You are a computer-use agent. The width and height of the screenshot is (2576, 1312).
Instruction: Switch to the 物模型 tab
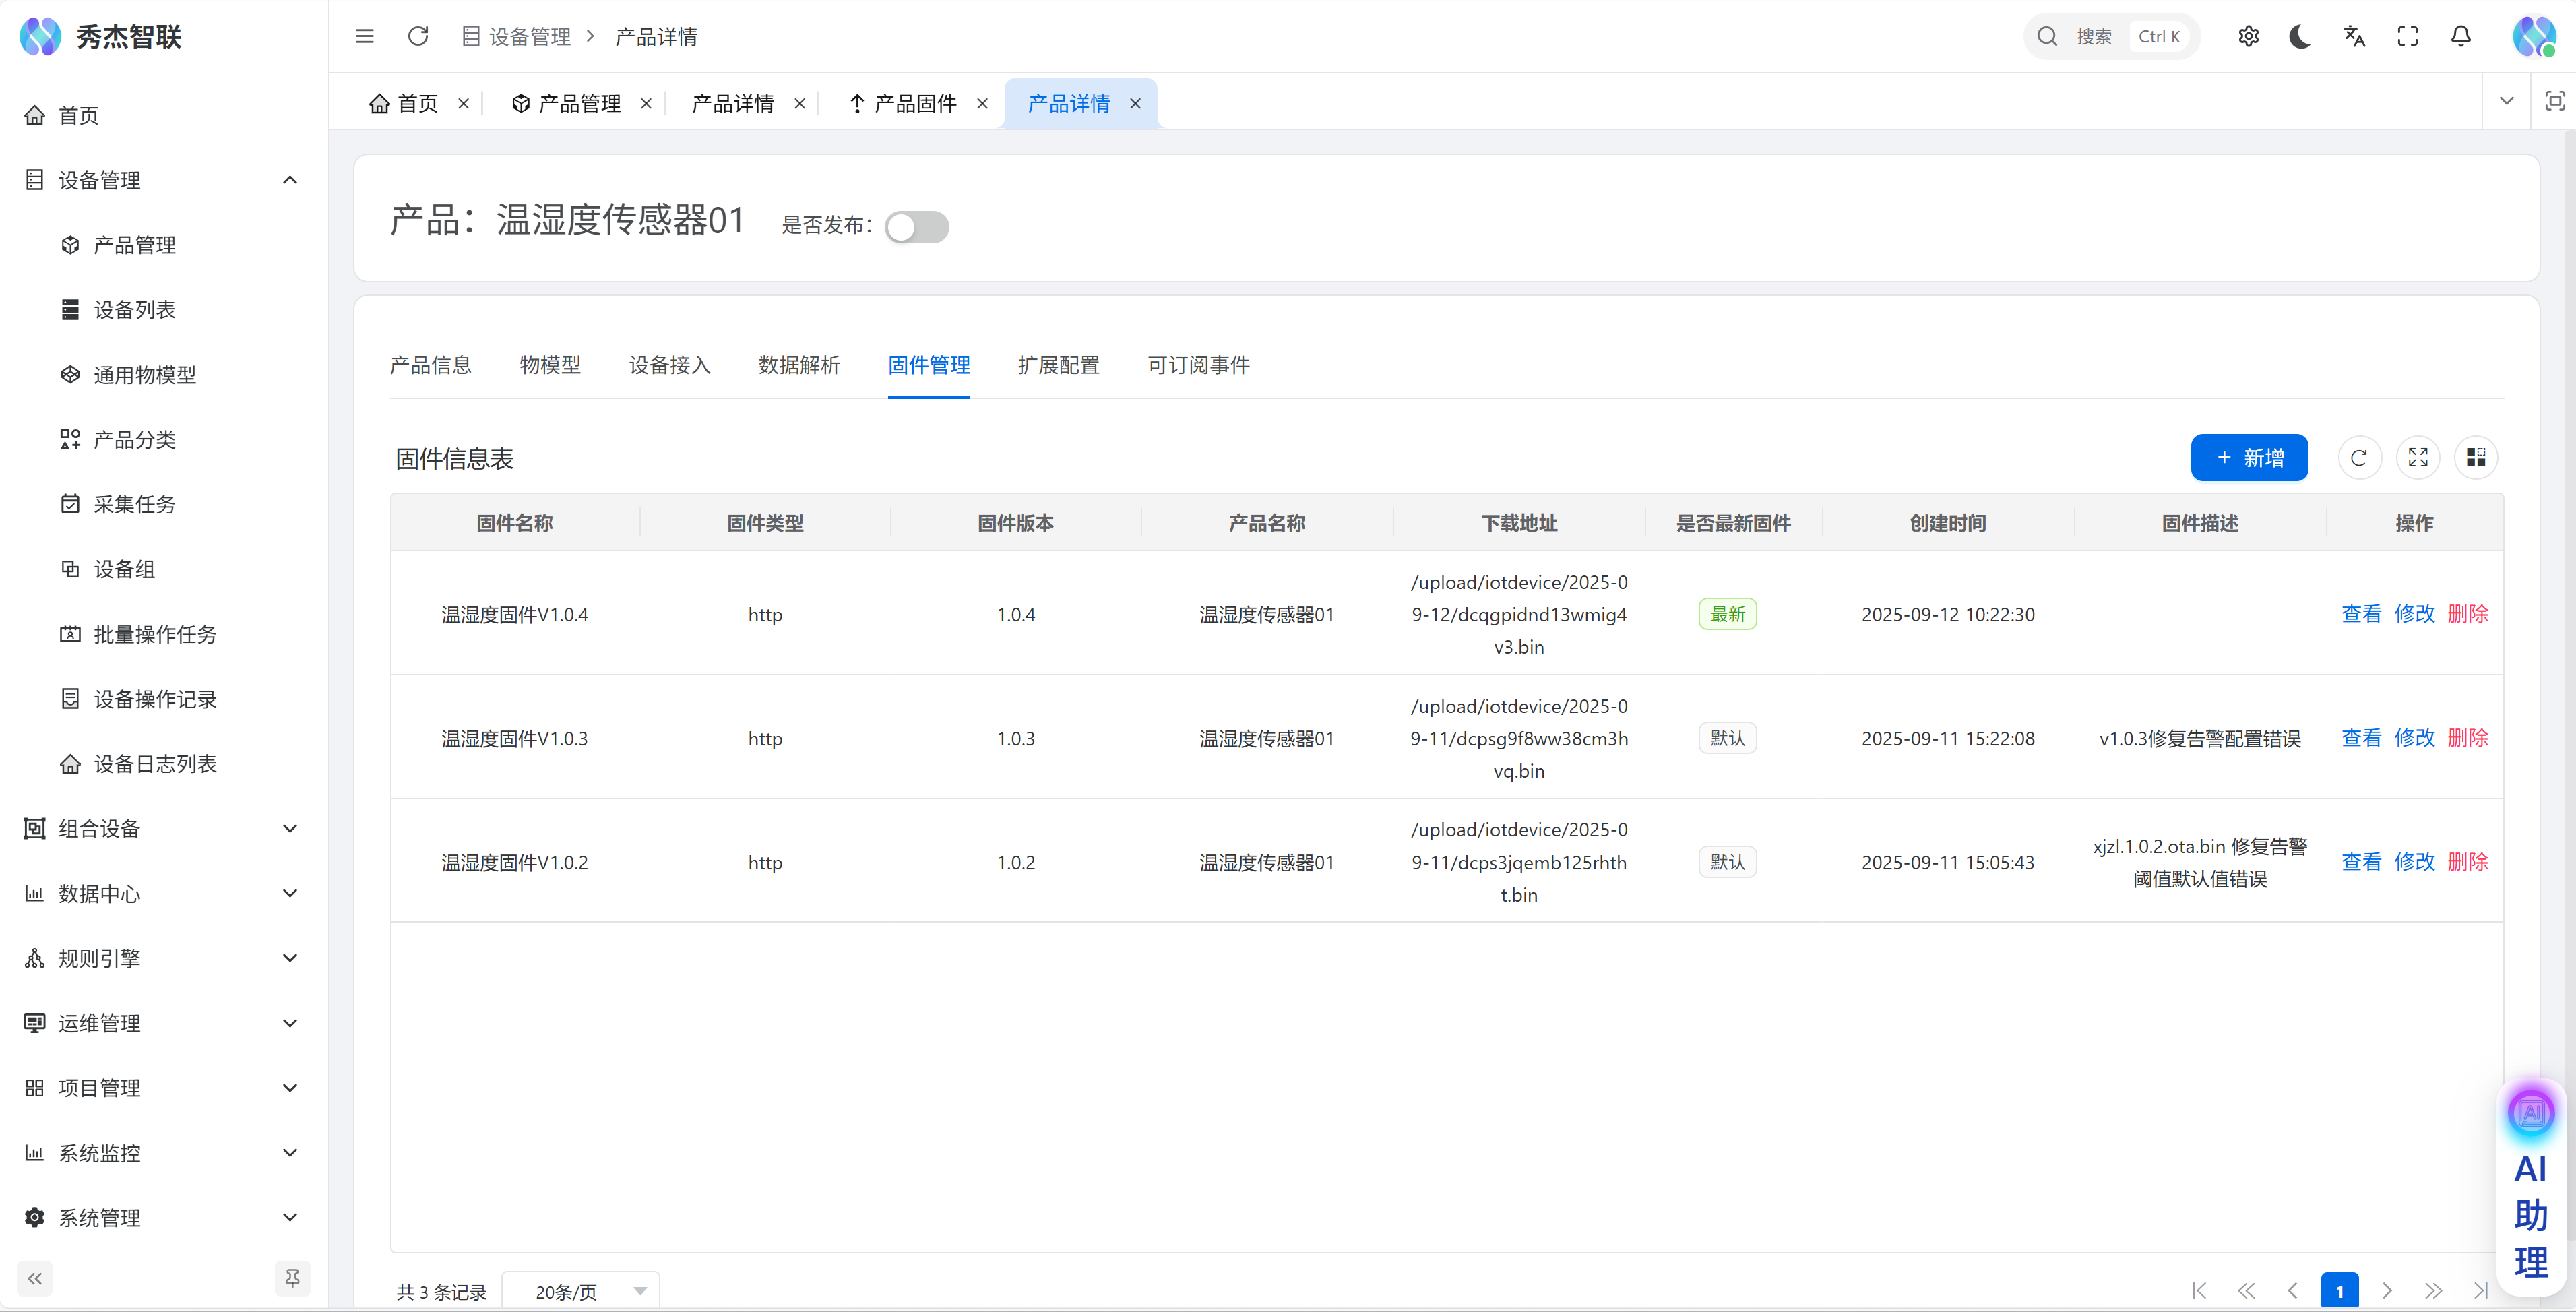(550, 365)
